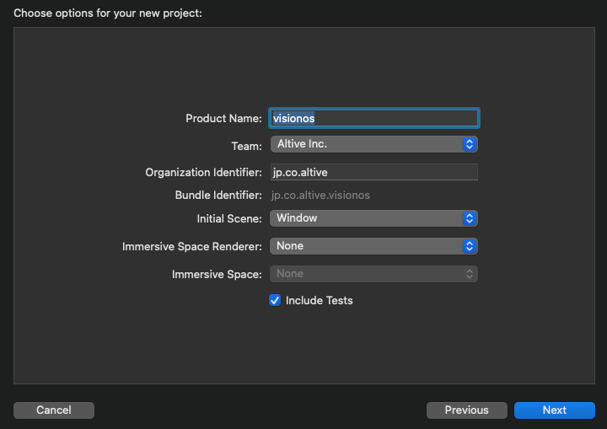607x429 pixels.
Task: Click the Include Tests label text
Action: (x=319, y=300)
